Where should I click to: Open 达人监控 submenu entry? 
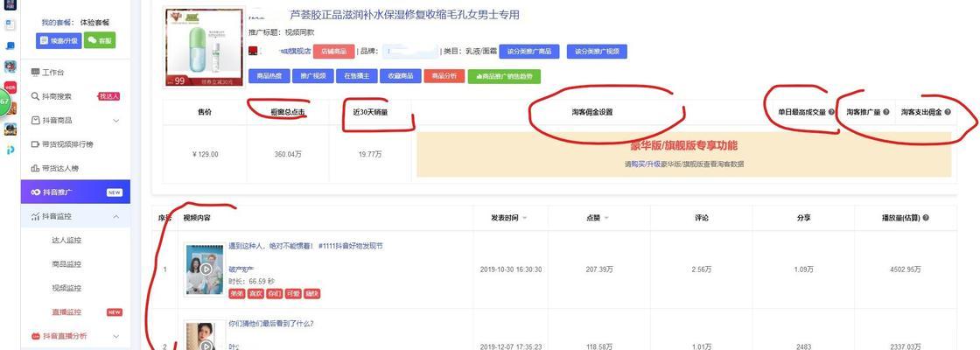click(66, 240)
